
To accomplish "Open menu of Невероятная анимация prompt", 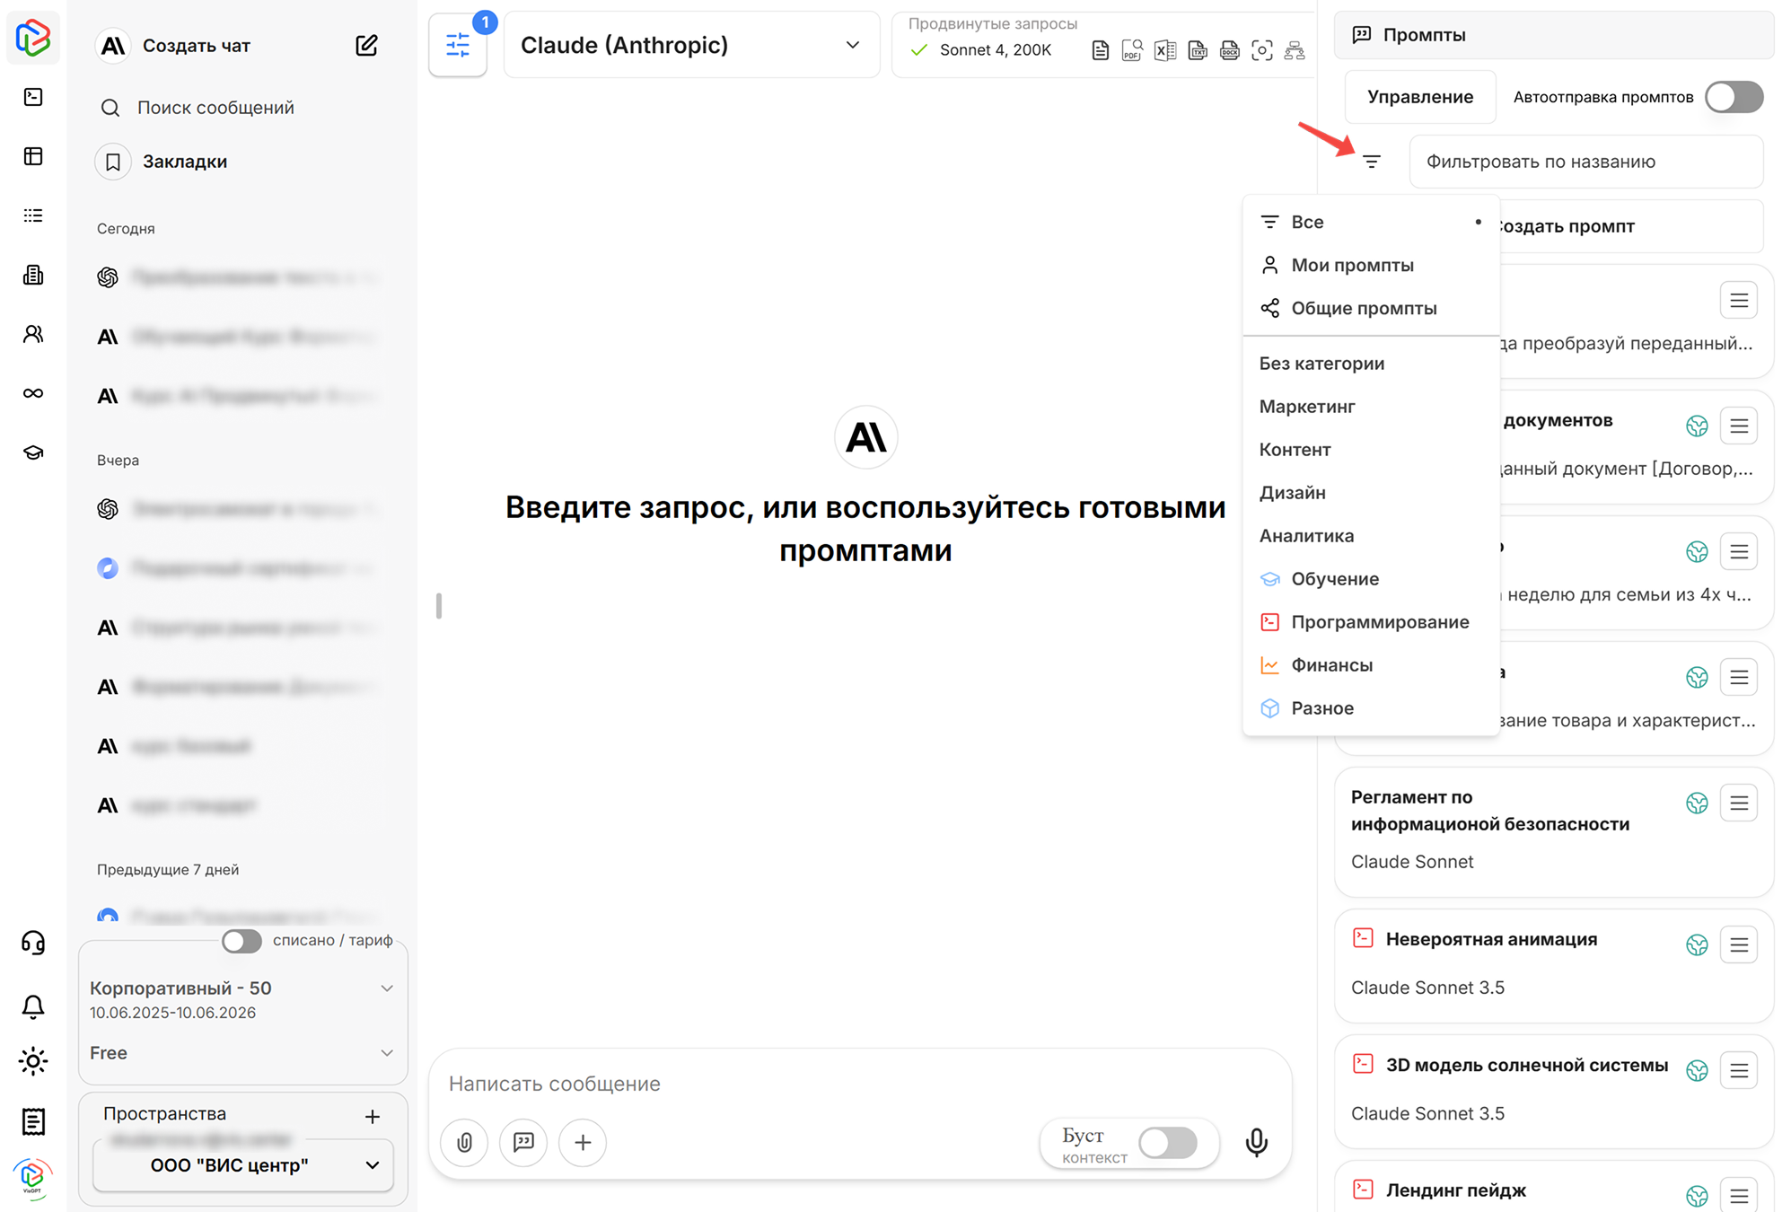I will coord(1739,944).
